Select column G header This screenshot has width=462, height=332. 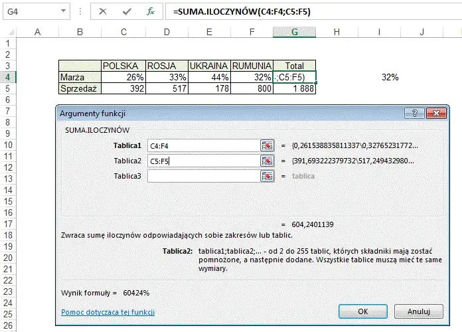tap(294, 32)
